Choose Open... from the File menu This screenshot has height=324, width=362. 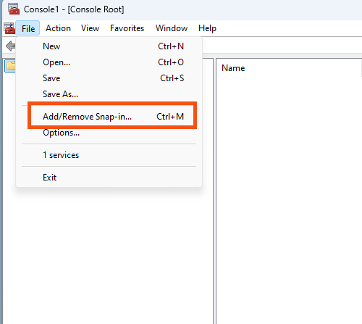109,62
